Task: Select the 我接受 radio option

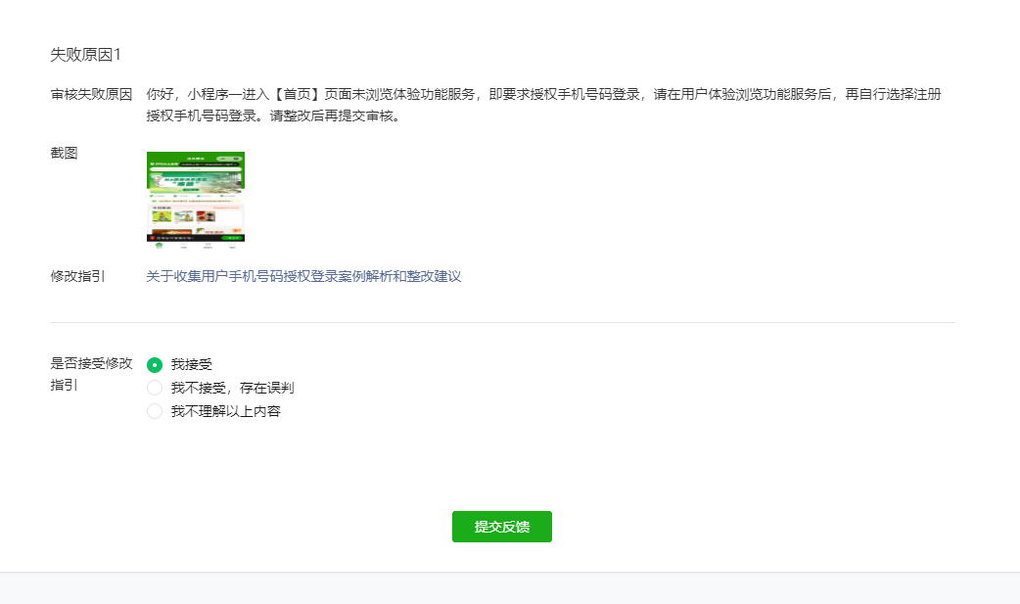Action: point(155,364)
